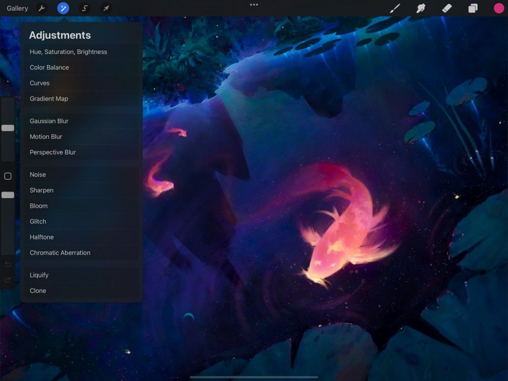
Task: Adjust the brush size slider
Action: 8,128
